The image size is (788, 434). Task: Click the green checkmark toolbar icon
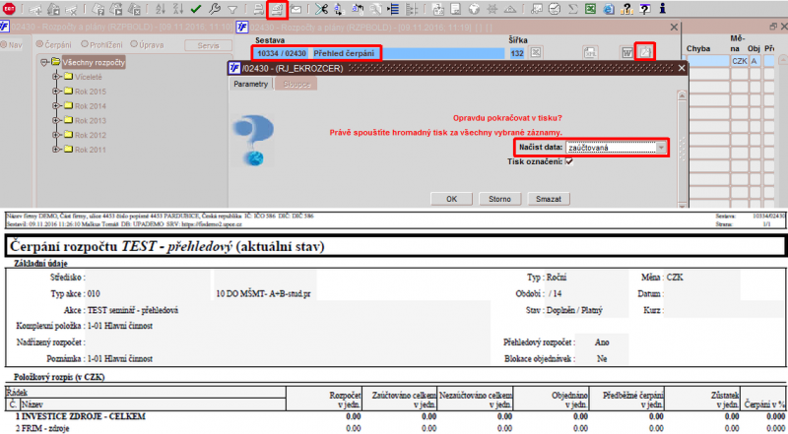(x=196, y=9)
